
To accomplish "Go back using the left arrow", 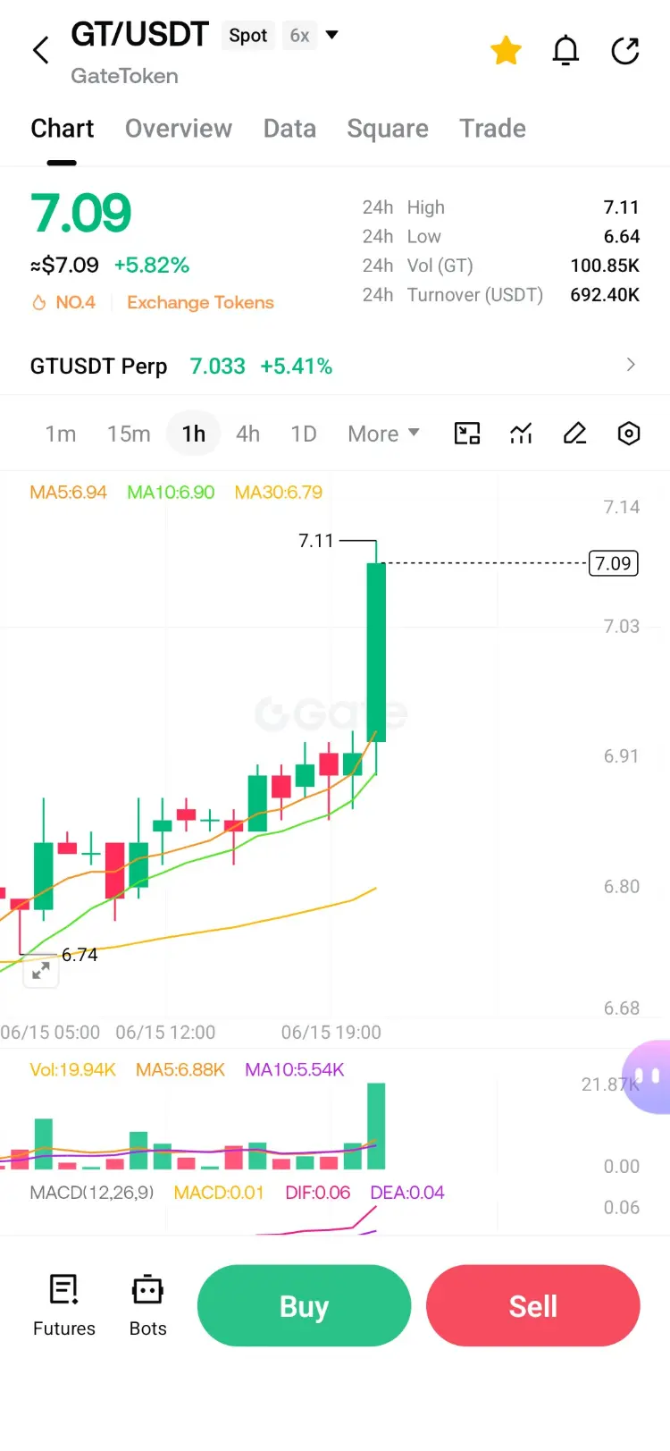I will [41, 51].
